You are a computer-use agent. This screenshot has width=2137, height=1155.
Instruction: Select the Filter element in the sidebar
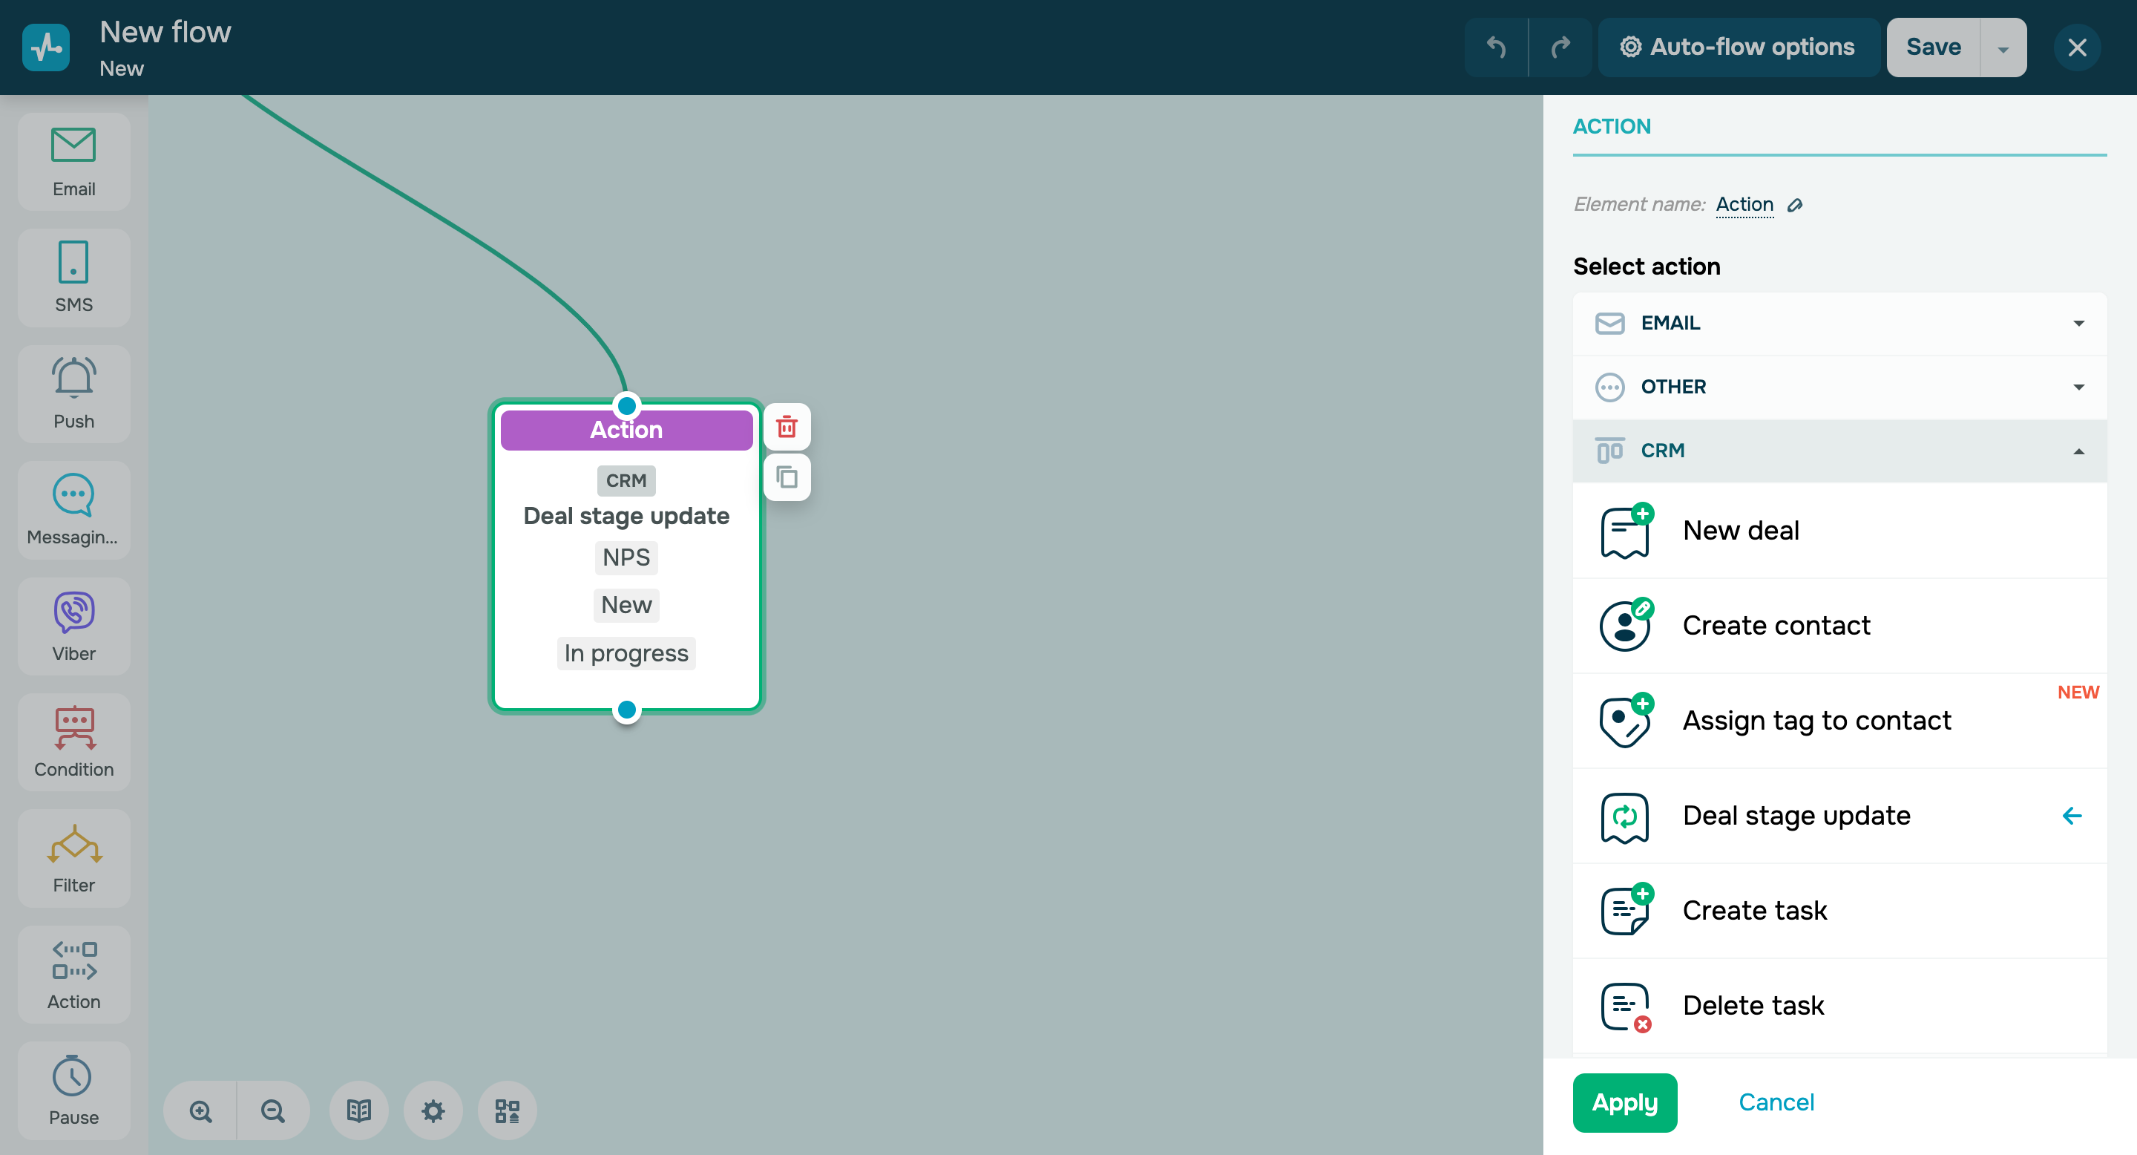coord(74,858)
